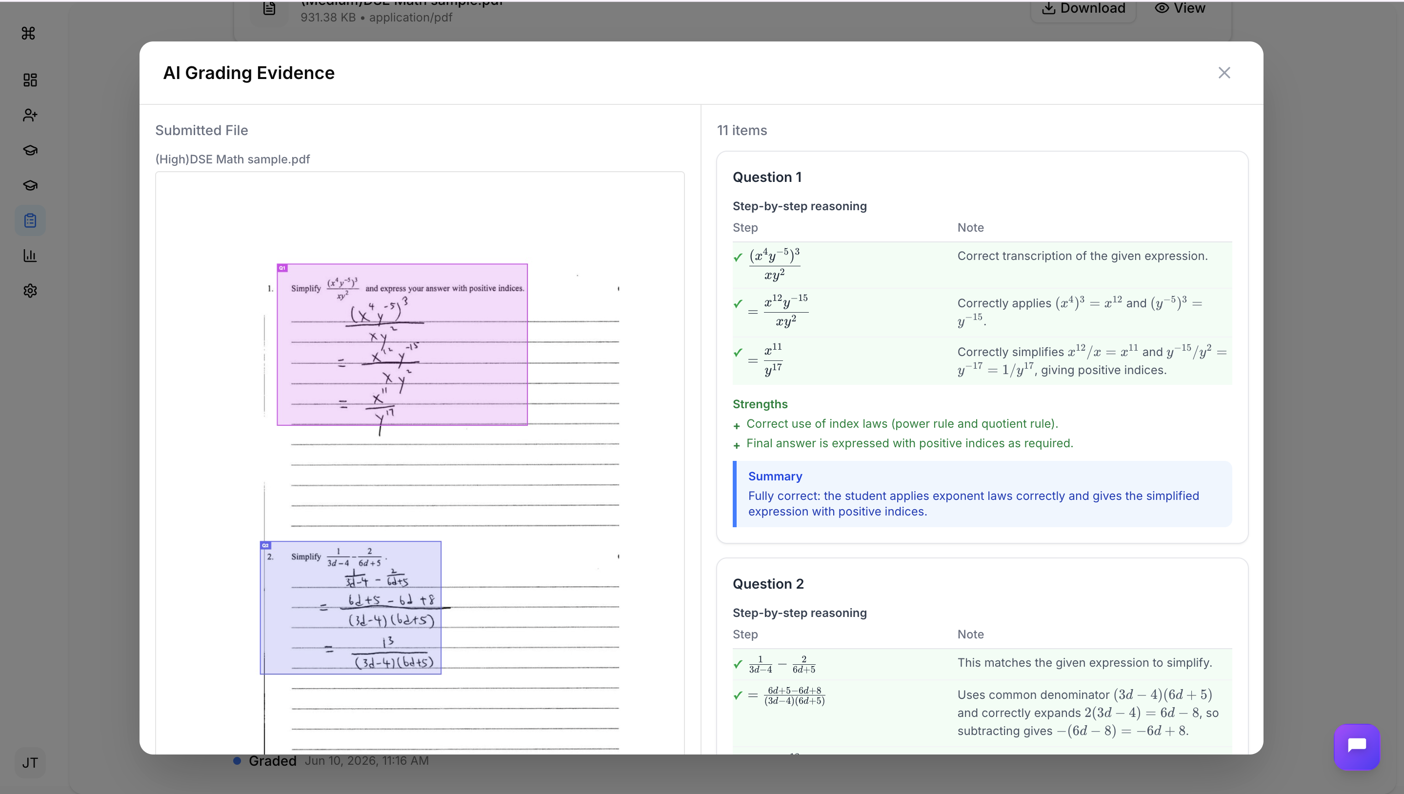Viewport: 1404px width, 794px height.
Task: Open the purple chat support button
Action: (x=1357, y=747)
